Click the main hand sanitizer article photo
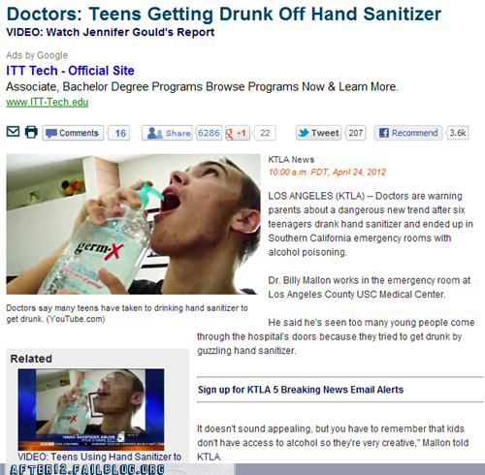 [133, 224]
